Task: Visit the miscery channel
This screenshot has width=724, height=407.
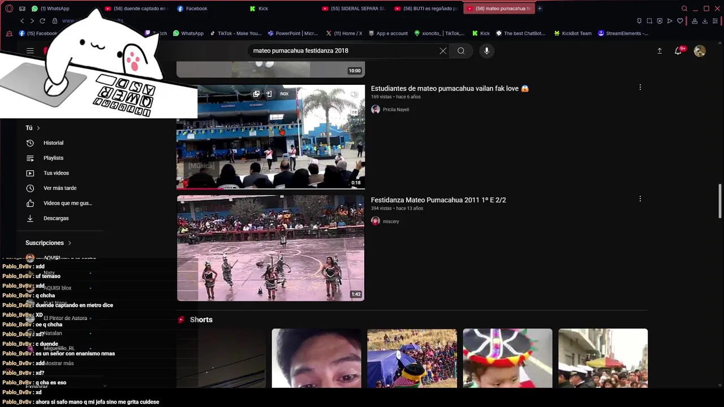Action: pos(391,222)
